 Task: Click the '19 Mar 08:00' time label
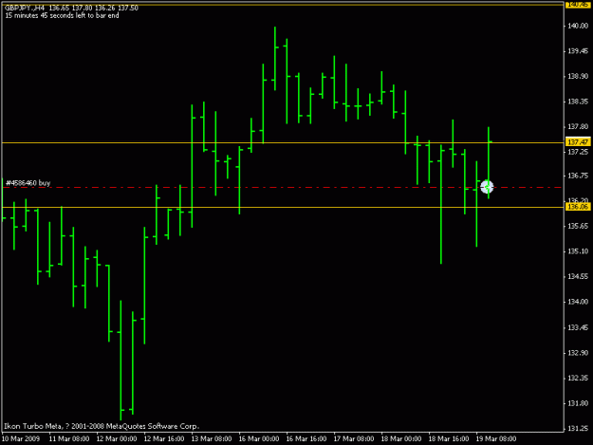(x=496, y=439)
